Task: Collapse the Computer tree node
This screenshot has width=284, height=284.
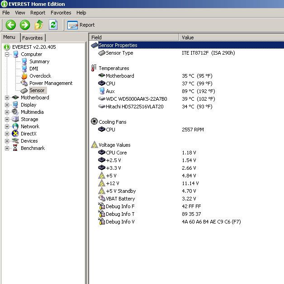Action: [7, 54]
